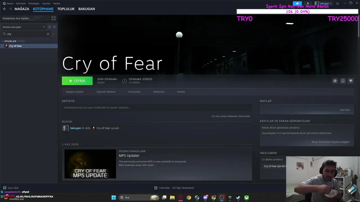The width and height of the screenshot is (360, 202).
Task: Open Topluluk Merkezi link
Action: coord(106,92)
